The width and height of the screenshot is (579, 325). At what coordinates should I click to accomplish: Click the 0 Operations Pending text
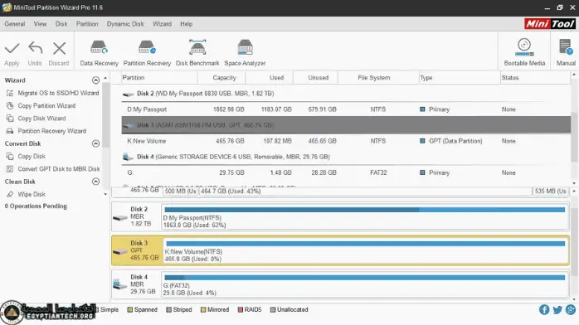pyautogui.click(x=36, y=206)
